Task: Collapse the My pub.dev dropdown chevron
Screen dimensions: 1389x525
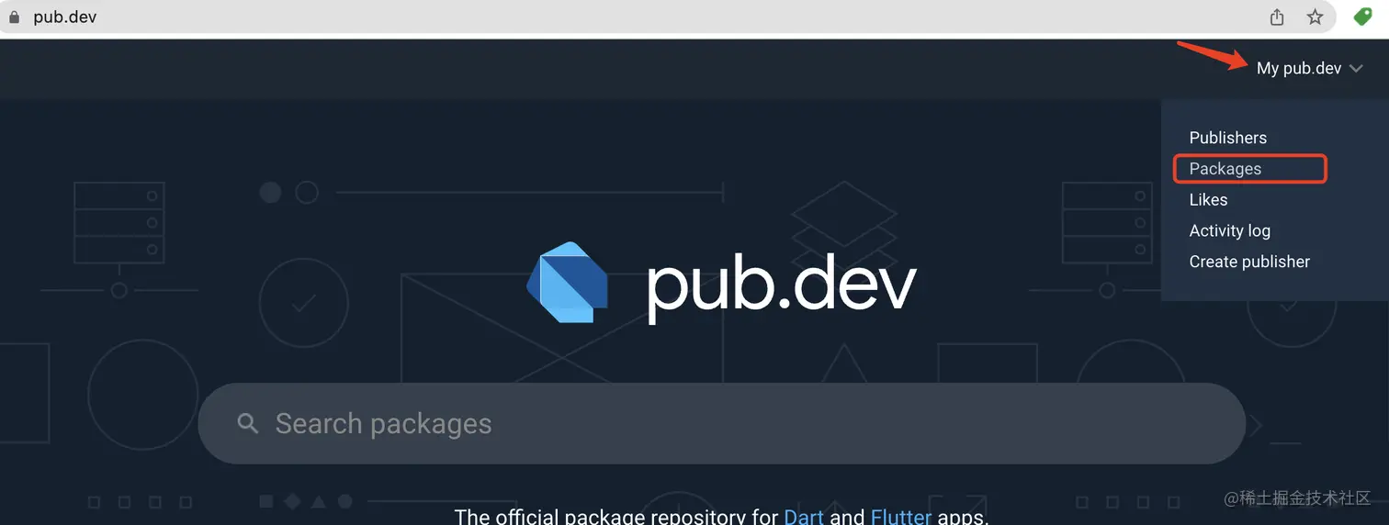Action: click(1356, 68)
